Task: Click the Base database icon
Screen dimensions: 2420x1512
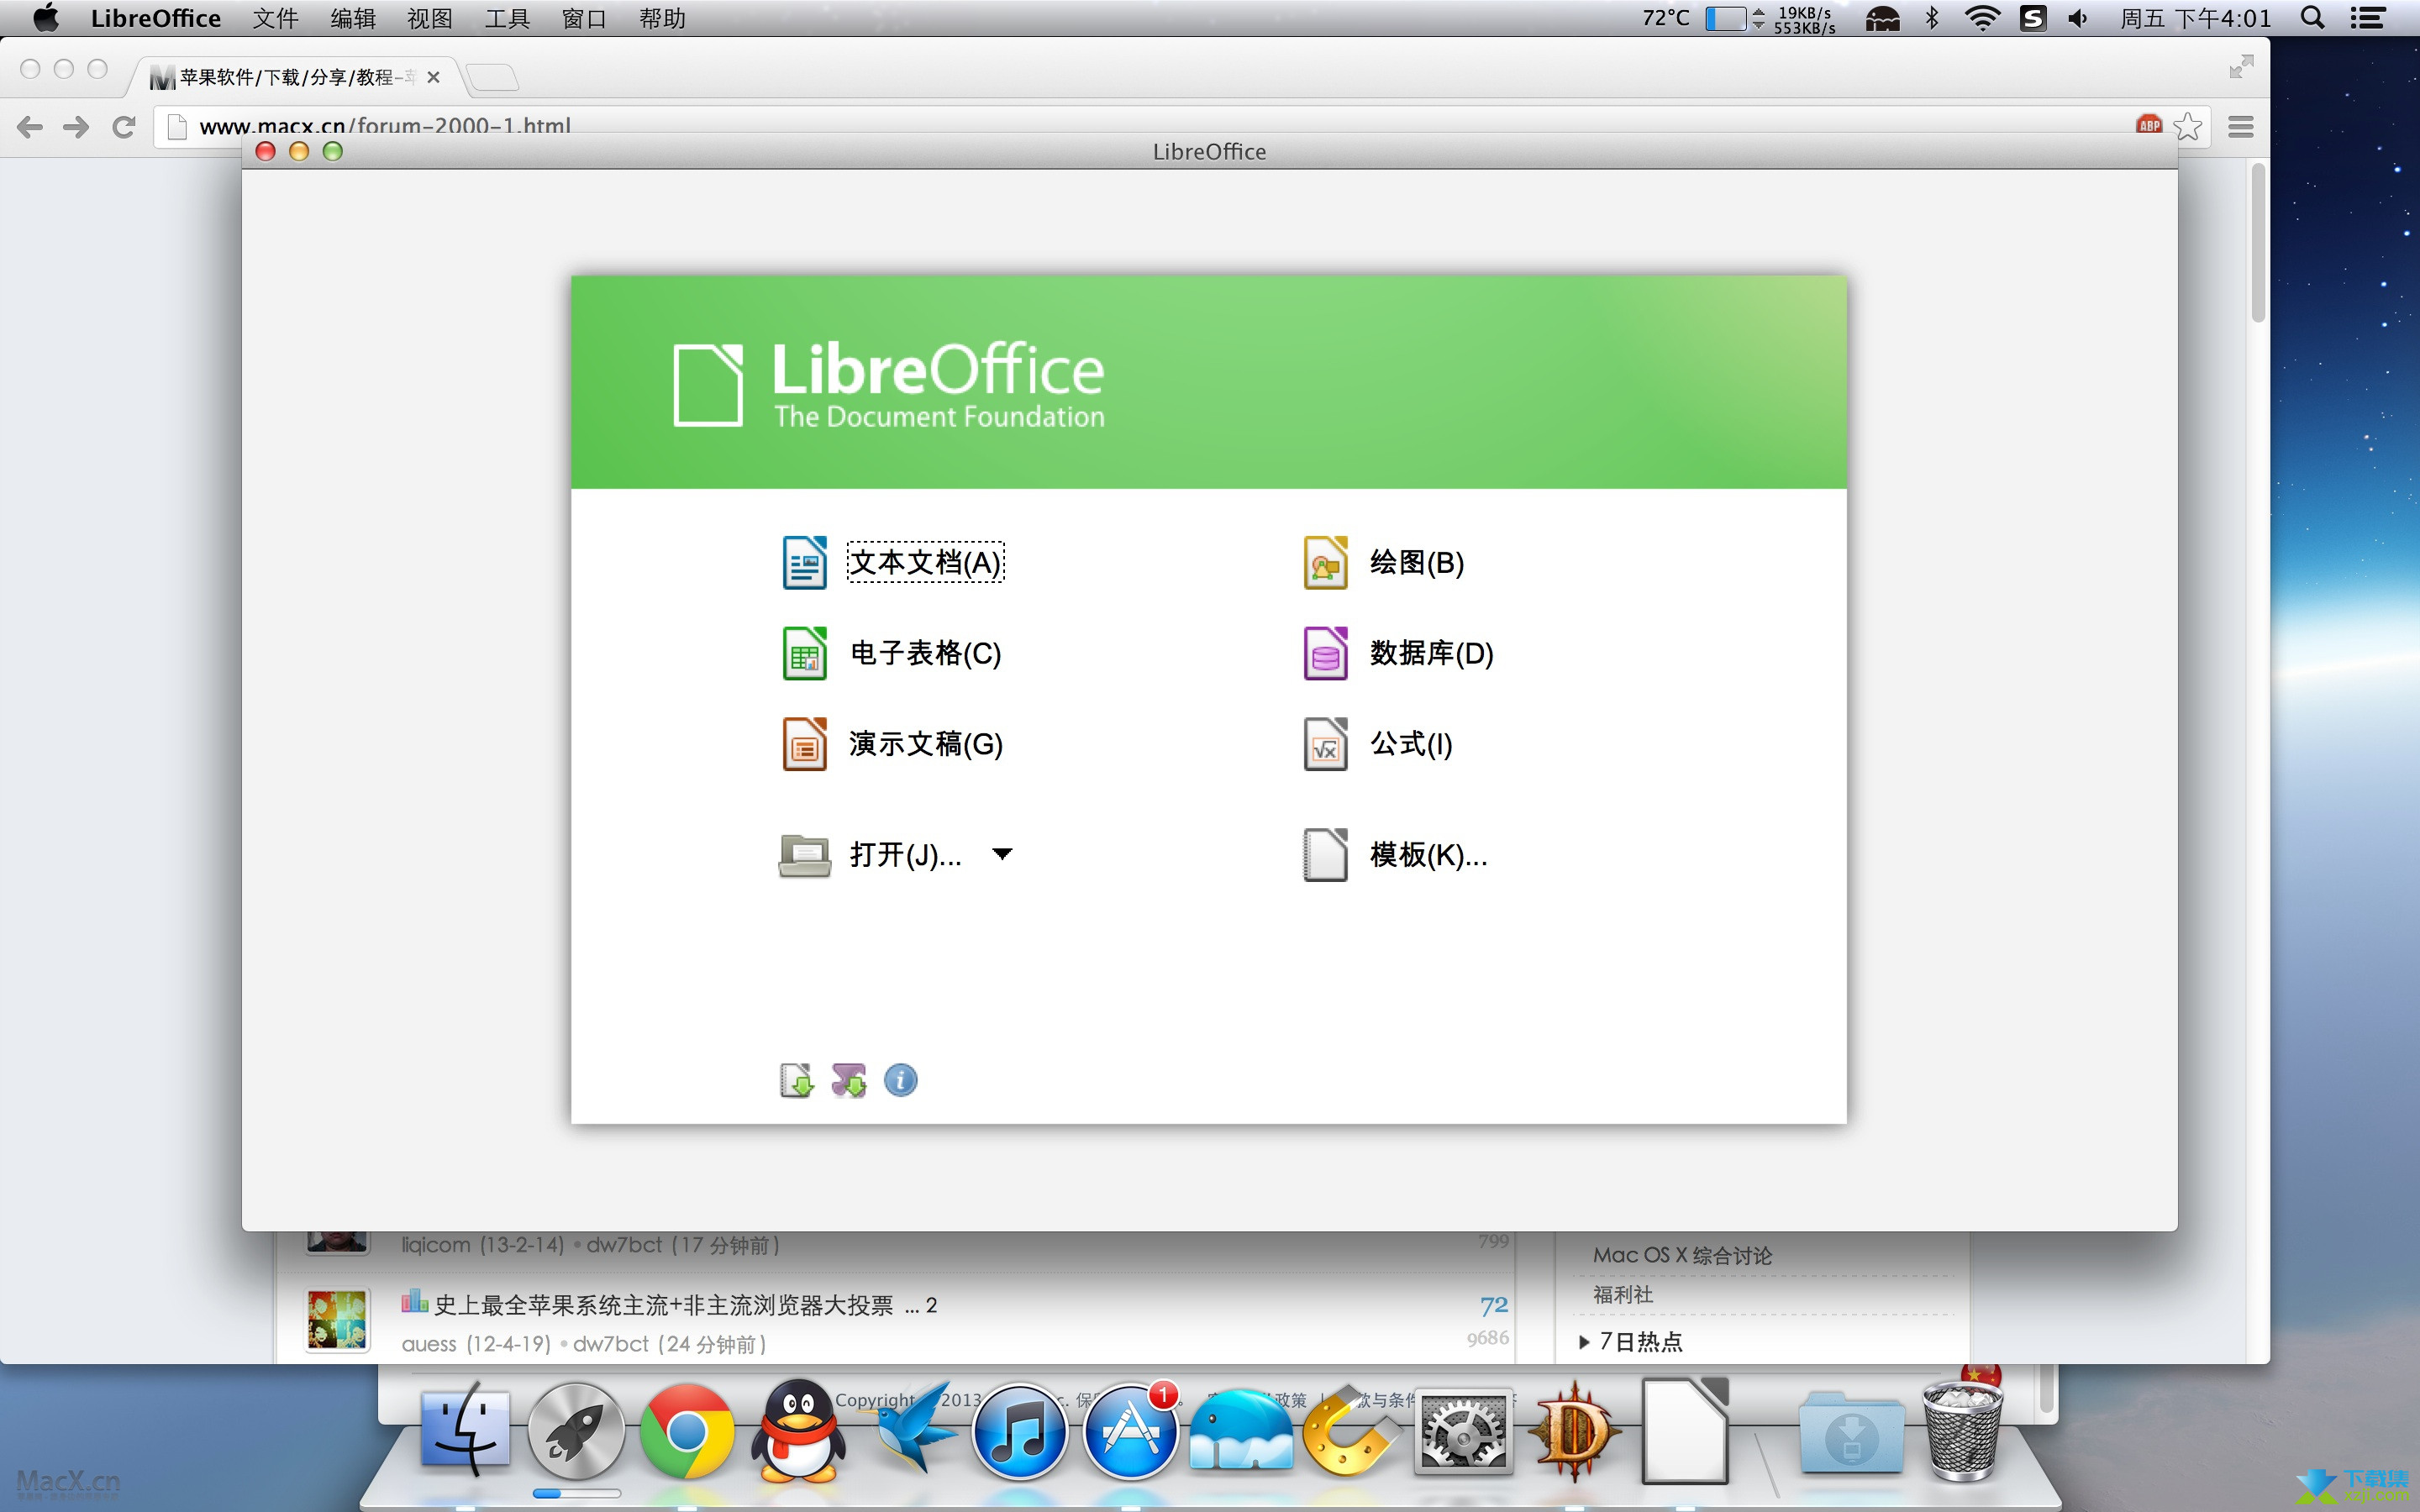Action: 1325,653
